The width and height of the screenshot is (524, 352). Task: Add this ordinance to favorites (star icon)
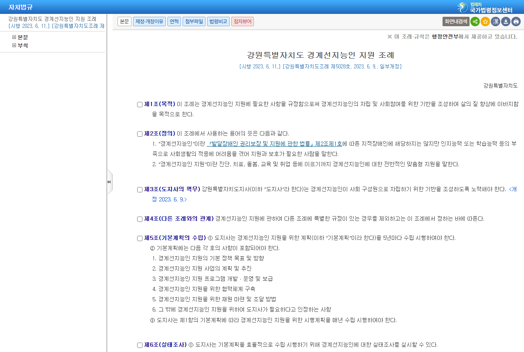(x=485, y=22)
